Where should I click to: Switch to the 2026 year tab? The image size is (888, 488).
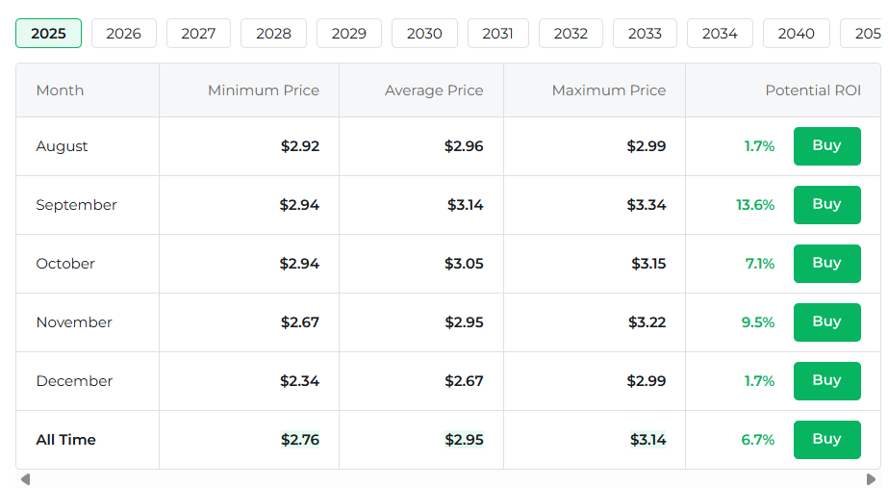pyautogui.click(x=123, y=34)
